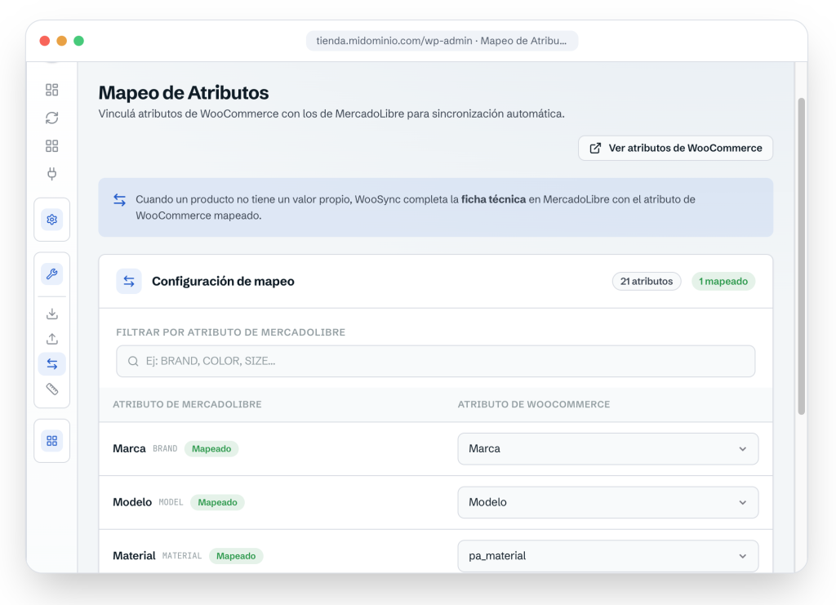This screenshot has width=836, height=605.
Task: Click the Mapeado badge in the Modelo row
Action: [217, 503]
